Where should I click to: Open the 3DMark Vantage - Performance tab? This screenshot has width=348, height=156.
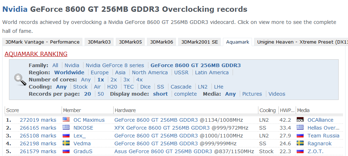click(x=42, y=42)
